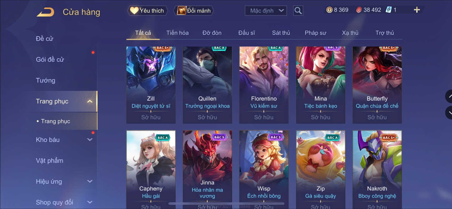This screenshot has height=209, width=452.
Task: Tap the golden back arrow icon
Action: (x=45, y=12)
